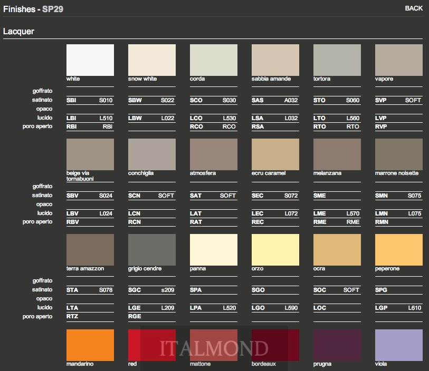The image size is (429, 371).
Task: Click the Lacquer section heading
Action: pos(18,32)
